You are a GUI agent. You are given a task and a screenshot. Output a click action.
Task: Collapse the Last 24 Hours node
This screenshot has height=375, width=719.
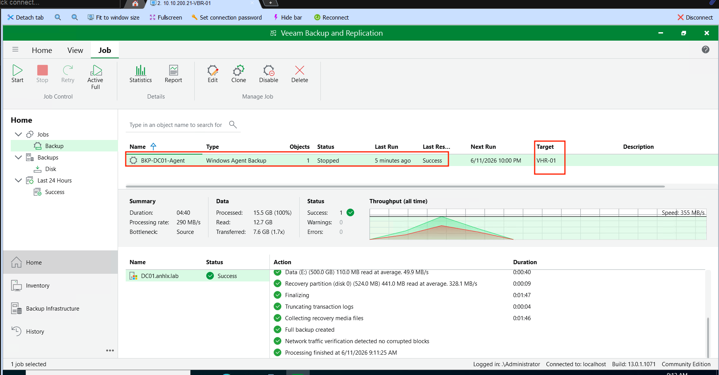click(x=18, y=180)
